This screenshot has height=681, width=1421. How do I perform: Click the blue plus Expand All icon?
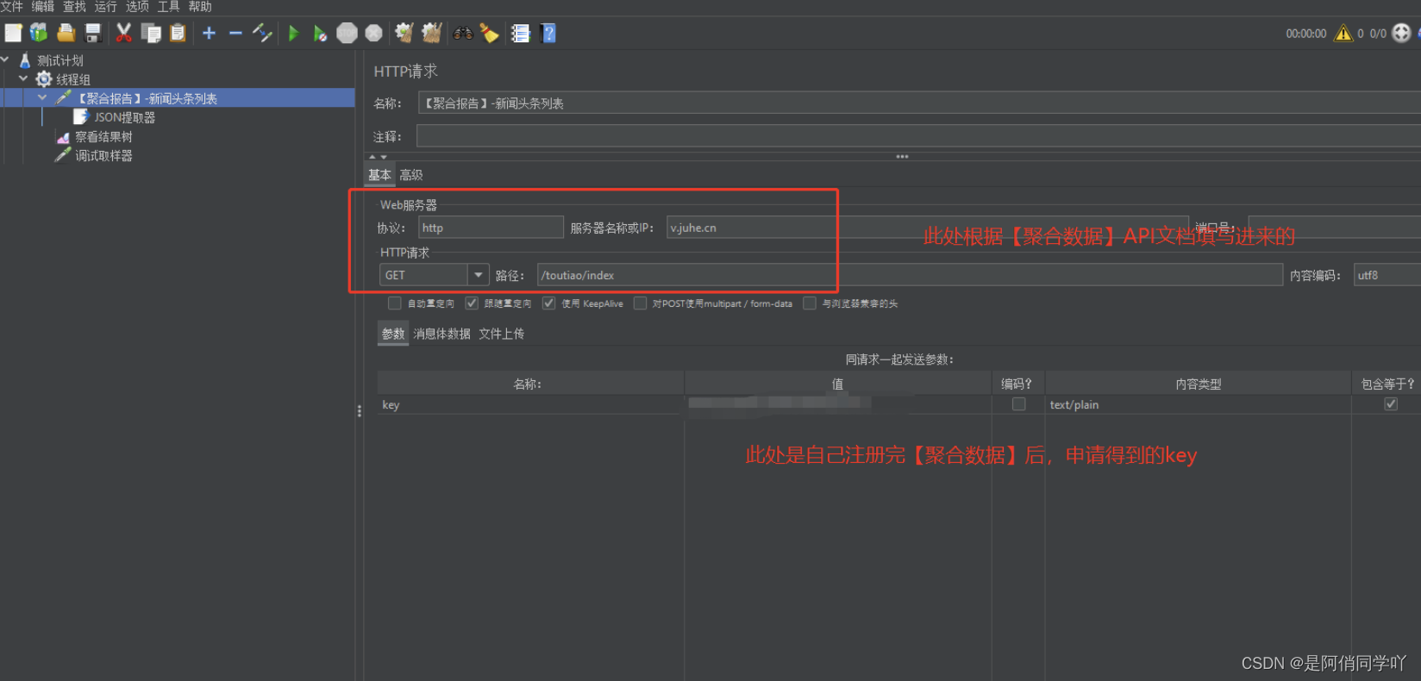(x=209, y=34)
